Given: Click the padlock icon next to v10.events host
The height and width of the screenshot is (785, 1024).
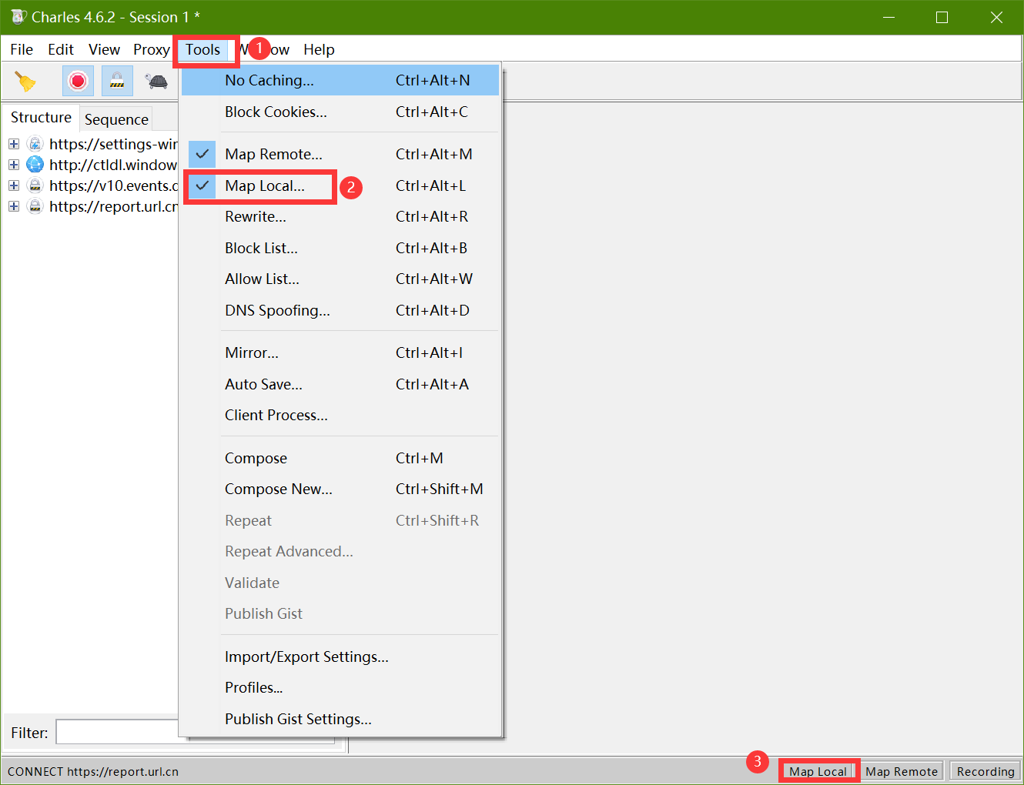Looking at the screenshot, I should point(35,185).
